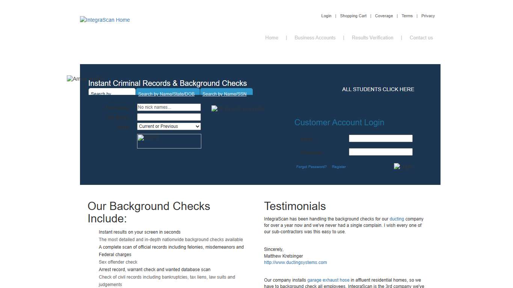The image size is (513, 288).
Task: Open the Forgot Password? link
Action: coord(311,166)
